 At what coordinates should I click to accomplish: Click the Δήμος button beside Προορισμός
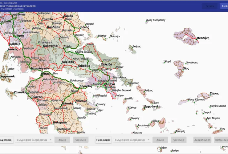click(x=160, y=140)
